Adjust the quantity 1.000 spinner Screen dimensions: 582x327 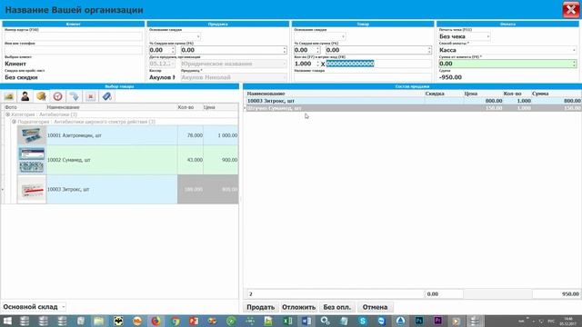click(317, 64)
